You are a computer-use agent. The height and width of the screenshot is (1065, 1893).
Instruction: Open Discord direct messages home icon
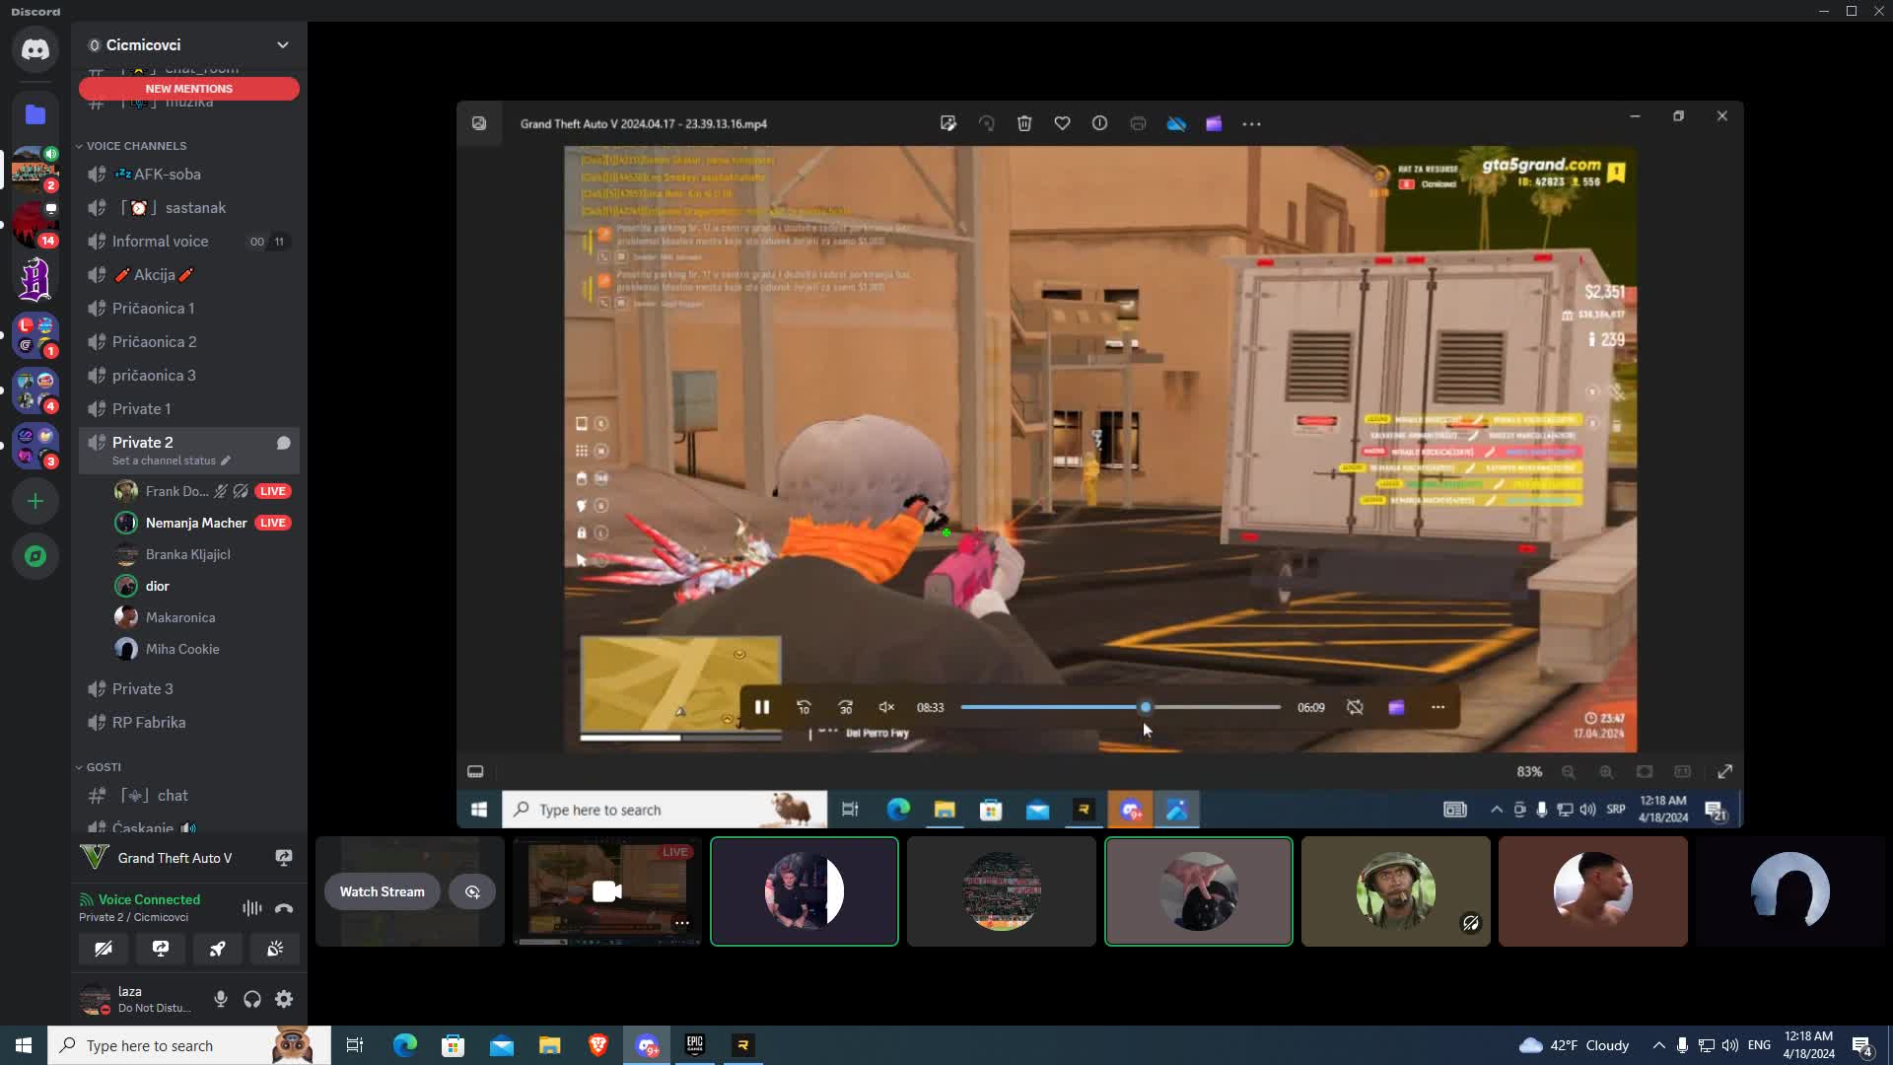[x=35, y=49]
